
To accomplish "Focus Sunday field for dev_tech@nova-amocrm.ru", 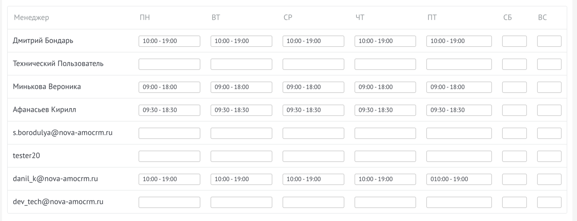I will (x=549, y=202).
